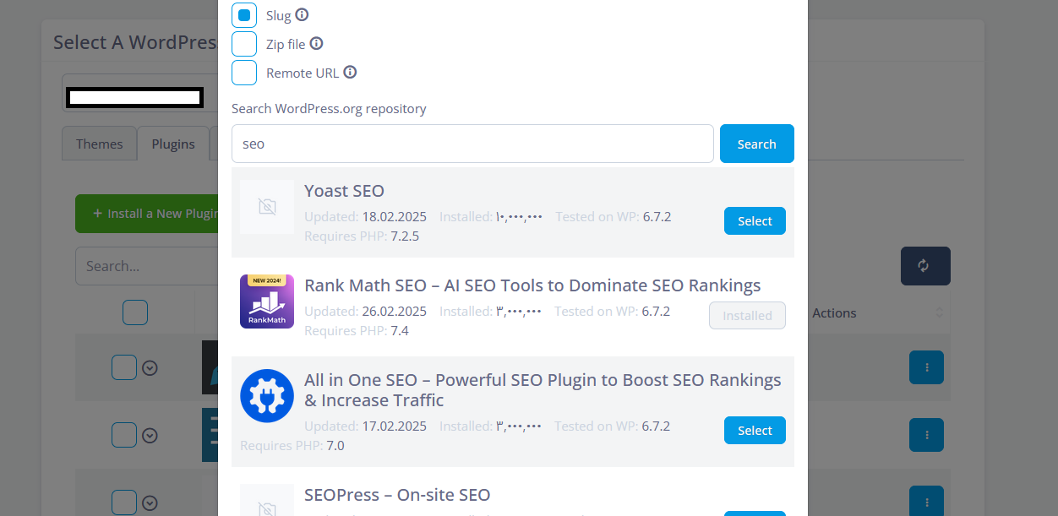
Task: Click the Rank Math SEO title text
Action: [x=532, y=285]
